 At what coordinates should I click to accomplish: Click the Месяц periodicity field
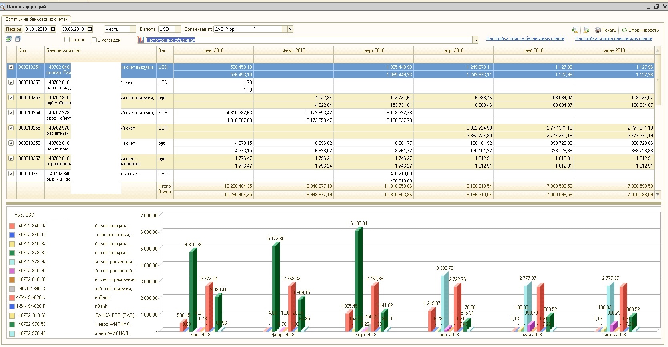[117, 29]
